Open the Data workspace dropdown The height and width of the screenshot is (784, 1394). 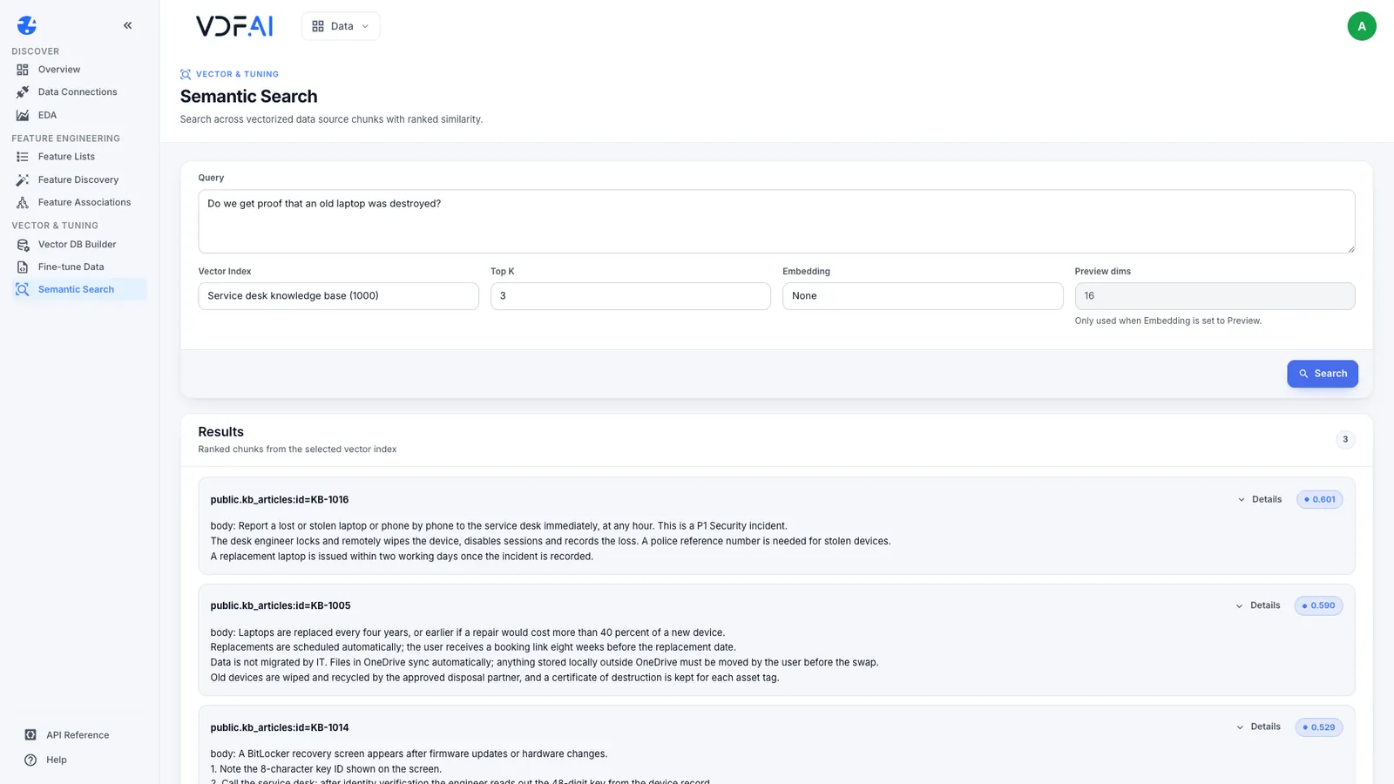pos(341,26)
